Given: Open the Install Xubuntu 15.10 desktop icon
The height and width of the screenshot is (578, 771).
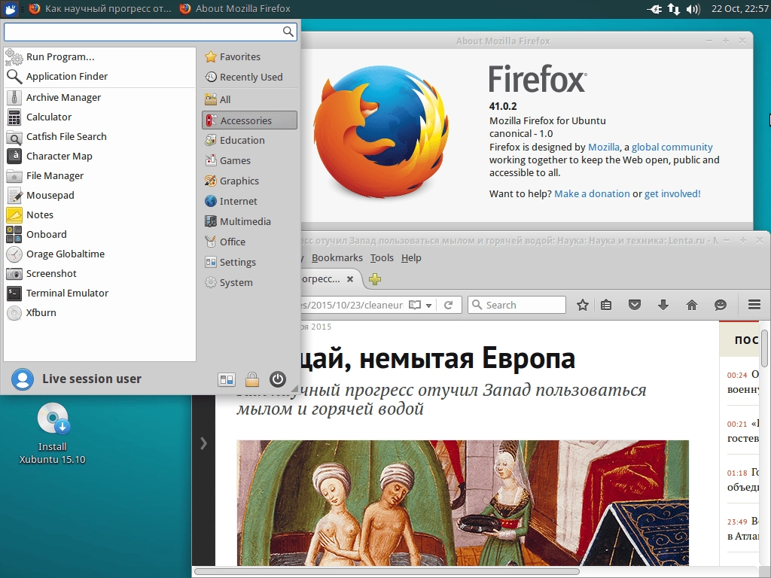Looking at the screenshot, I should [53, 433].
